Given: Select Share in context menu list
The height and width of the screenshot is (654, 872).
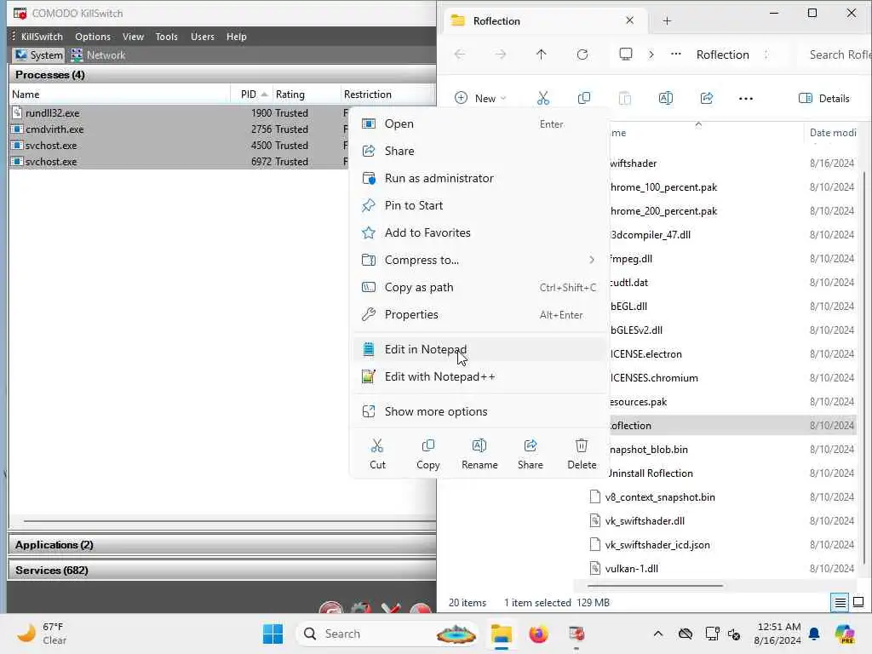Looking at the screenshot, I should (479, 151).
